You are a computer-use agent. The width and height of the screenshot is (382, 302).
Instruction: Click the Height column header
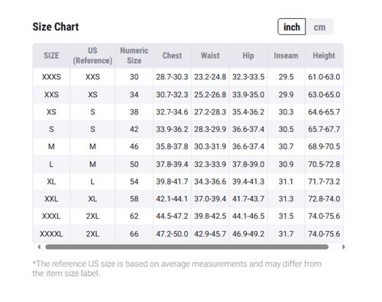point(324,56)
